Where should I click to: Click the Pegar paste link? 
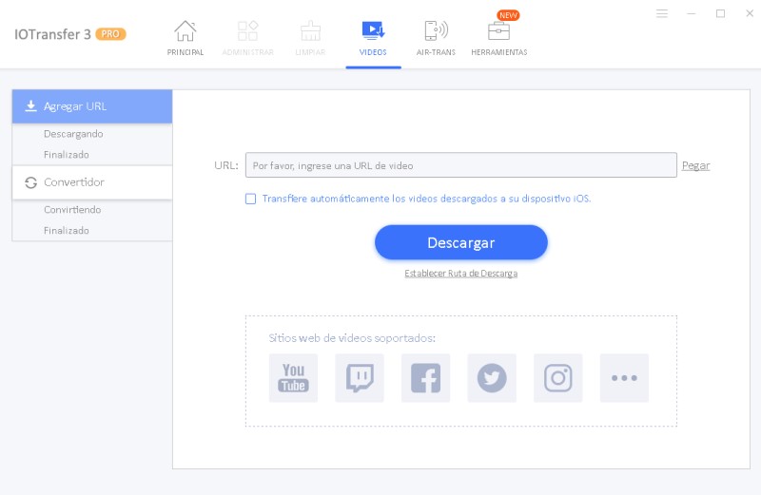695,165
